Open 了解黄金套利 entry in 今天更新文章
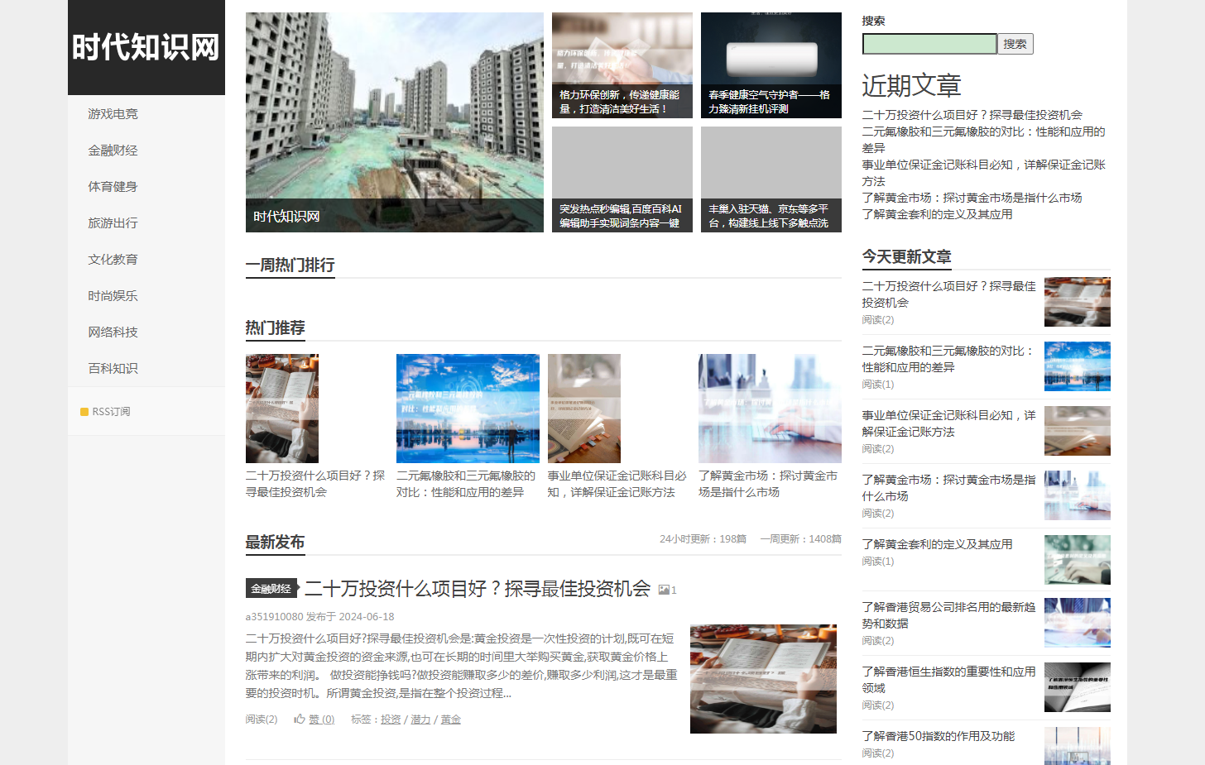The height and width of the screenshot is (765, 1205). click(937, 544)
